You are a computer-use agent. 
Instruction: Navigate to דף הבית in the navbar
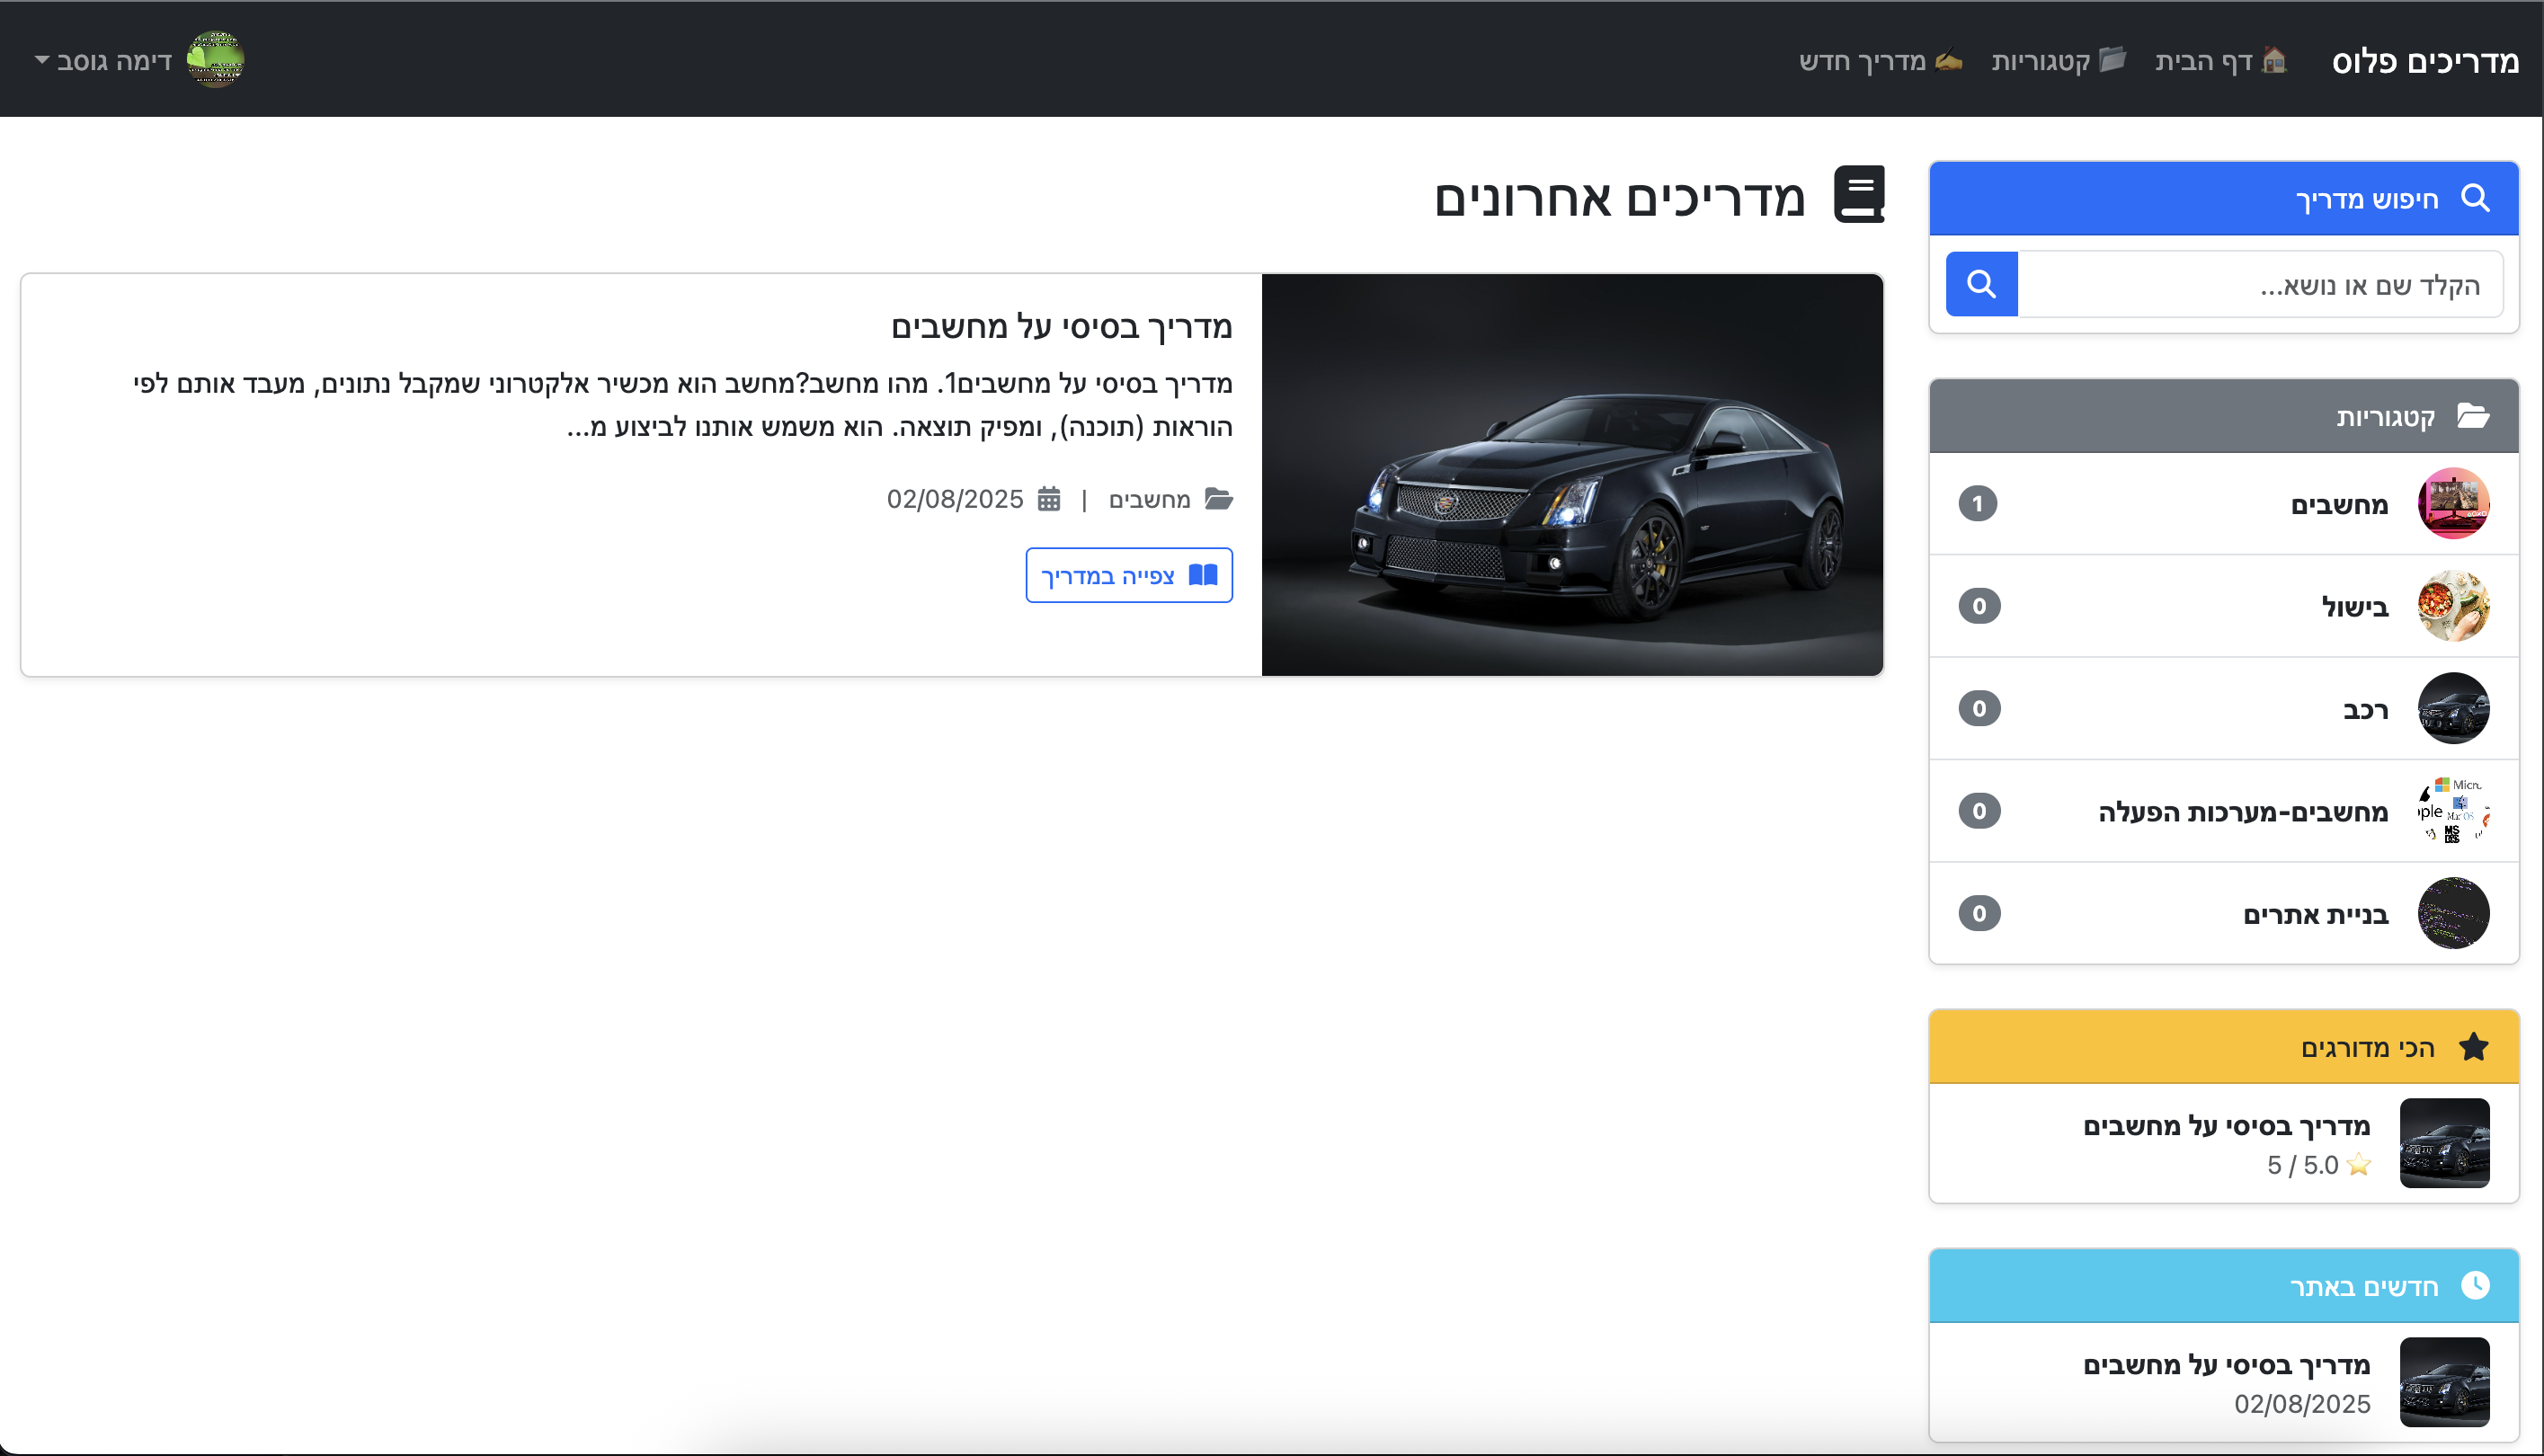[2205, 60]
